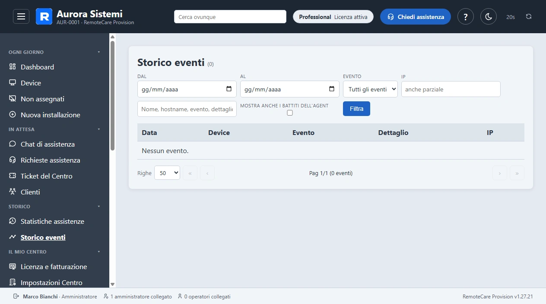This screenshot has height=304, width=546.
Task: Open calendar picker in DAL field
Action: pos(229,89)
